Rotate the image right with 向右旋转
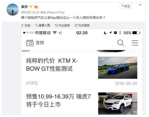149x117 pixels. tap(82, 25)
